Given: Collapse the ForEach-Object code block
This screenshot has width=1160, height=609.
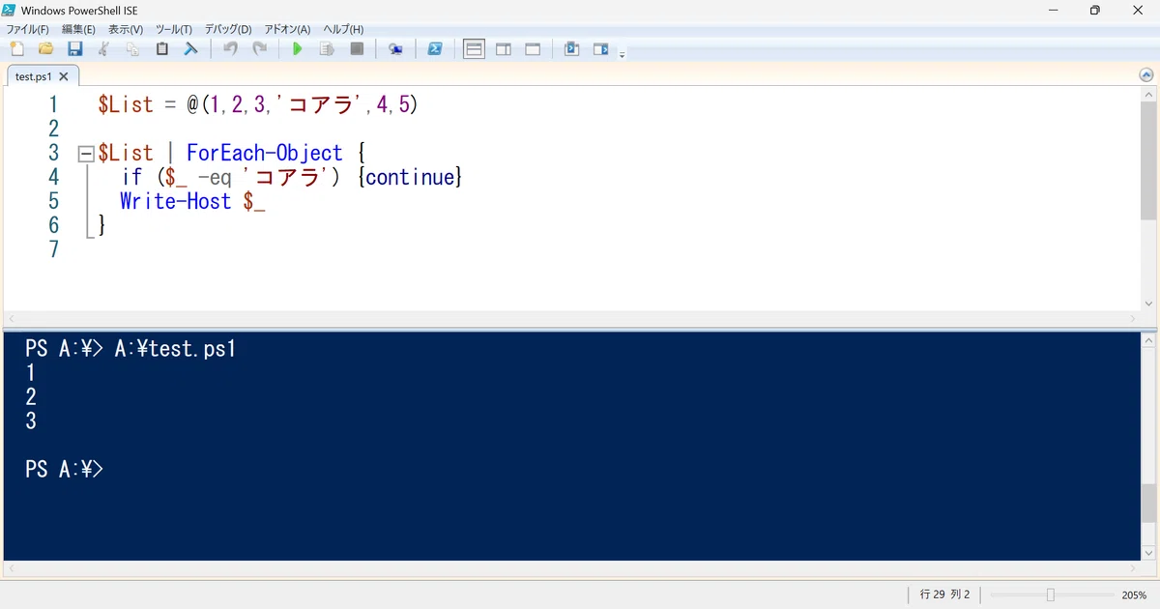Looking at the screenshot, I should (x=84, y=153).
